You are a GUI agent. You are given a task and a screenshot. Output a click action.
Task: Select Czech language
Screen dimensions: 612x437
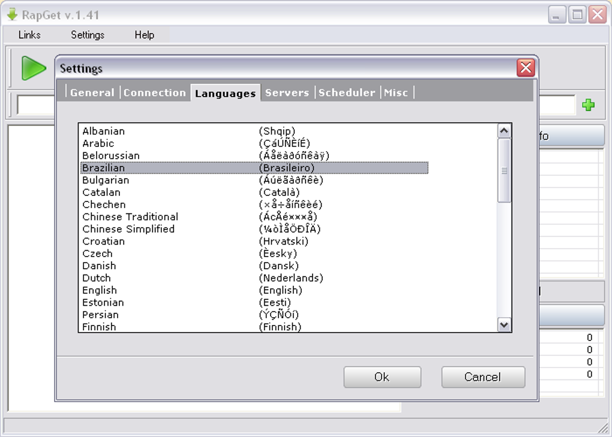[x=98, y=254]
